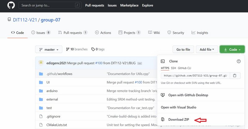Screen dimensions: 248x129
Task: Click the external folder icon
Action: 41,99
